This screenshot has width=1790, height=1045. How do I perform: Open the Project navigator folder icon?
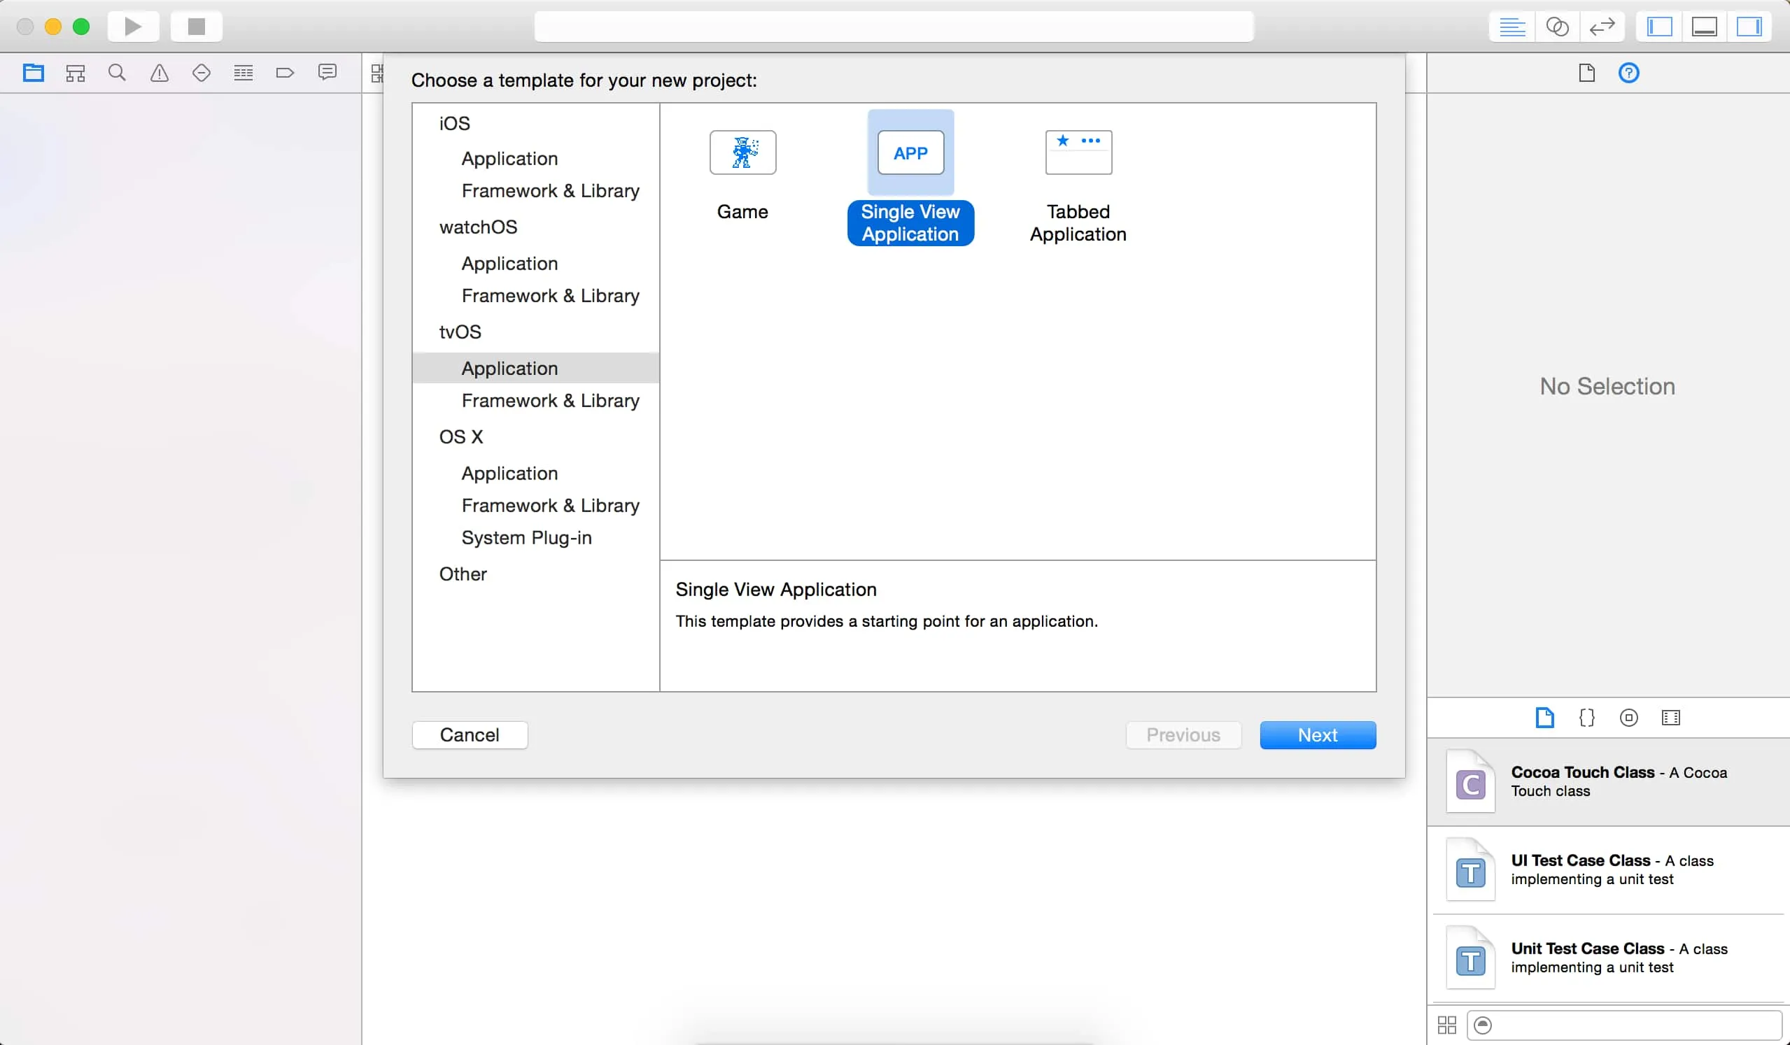34,72
